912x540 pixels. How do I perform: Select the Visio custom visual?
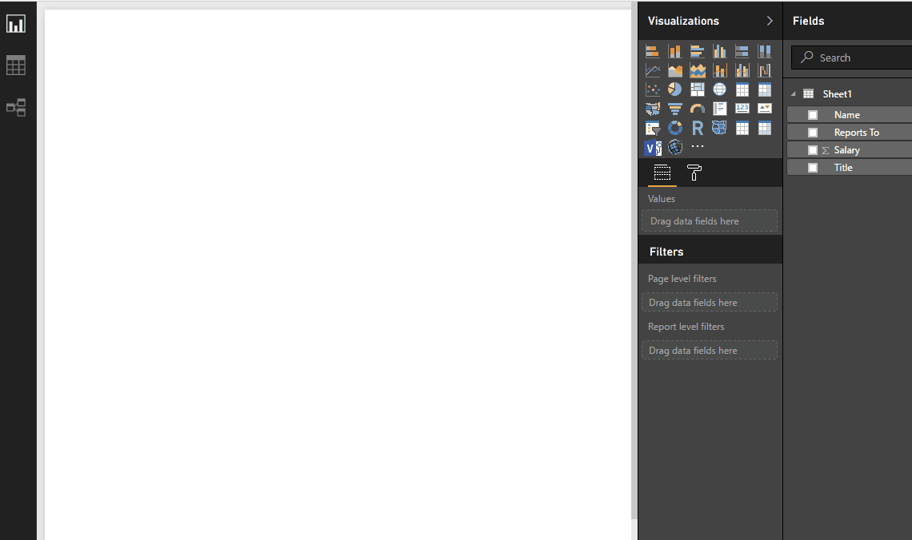653,148
